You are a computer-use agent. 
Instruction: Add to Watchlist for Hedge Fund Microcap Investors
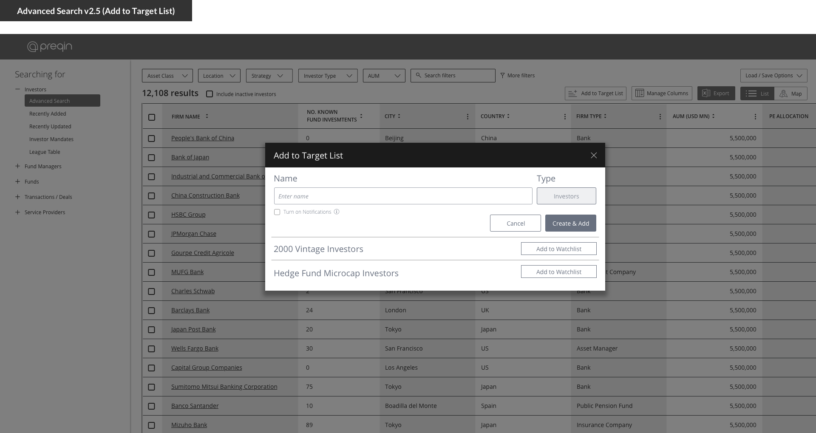(x=559, y=272)
